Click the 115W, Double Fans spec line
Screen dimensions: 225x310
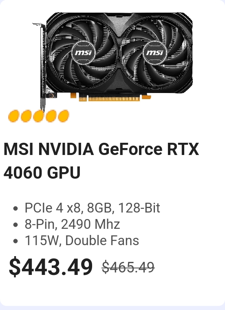(82, 241)
